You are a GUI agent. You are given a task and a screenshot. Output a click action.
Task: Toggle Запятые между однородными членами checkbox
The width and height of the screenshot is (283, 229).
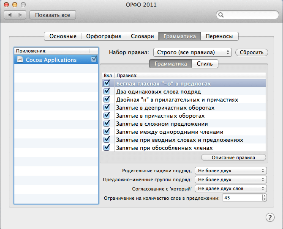tap(107, 131)
